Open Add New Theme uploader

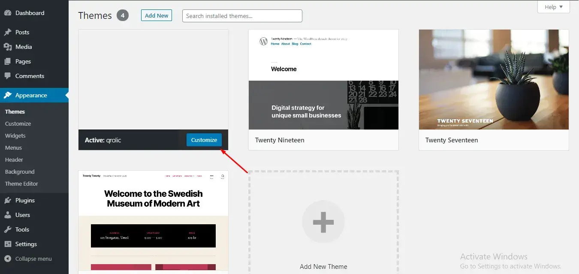click(323, 222)
